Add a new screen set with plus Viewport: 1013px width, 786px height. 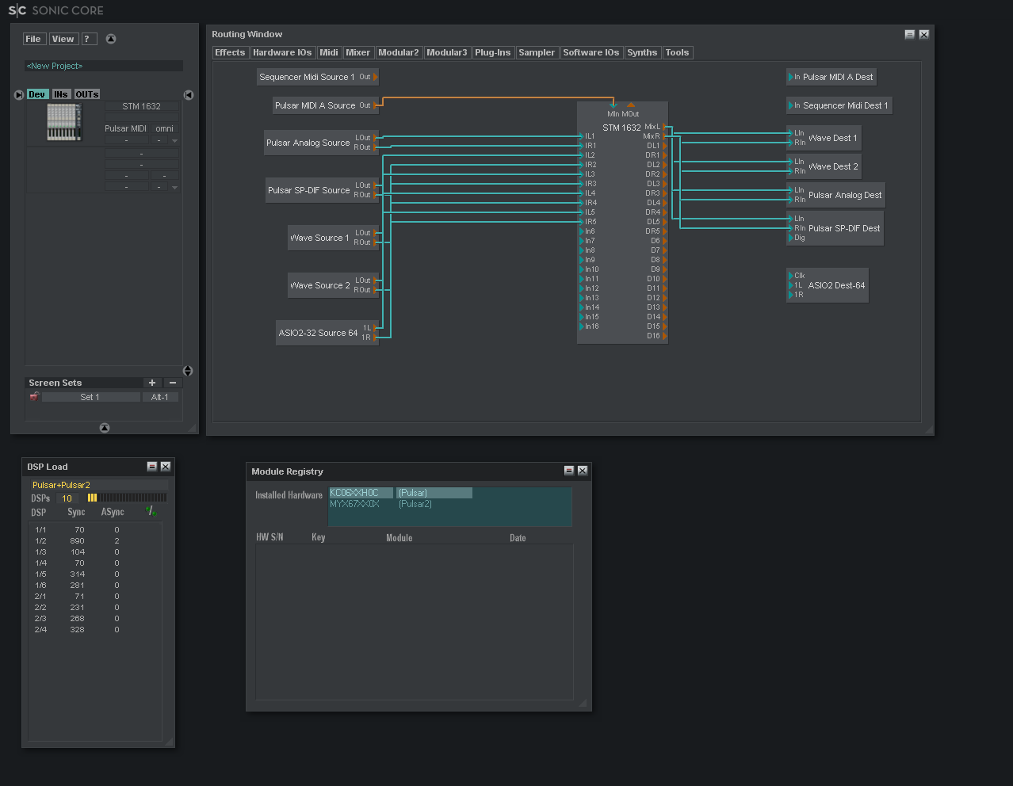click(x=152, y=383)
